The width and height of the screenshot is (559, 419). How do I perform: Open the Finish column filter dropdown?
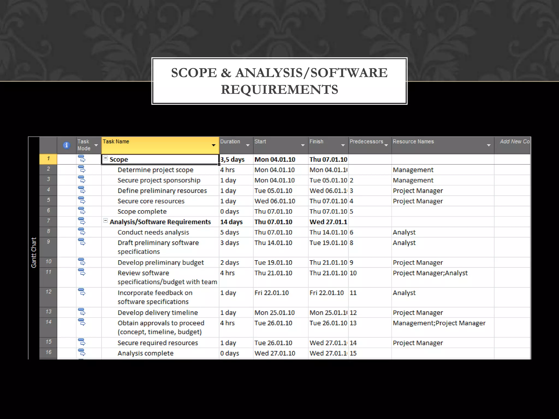pyautogui.click(x=343, y=145)
